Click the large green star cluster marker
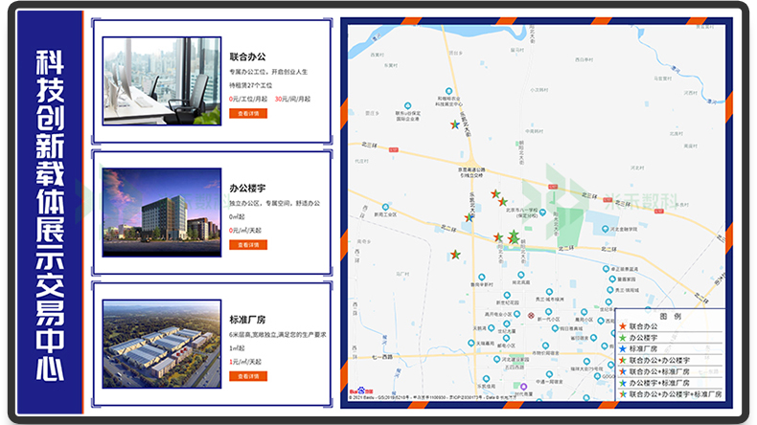 [x=515, y=236]
